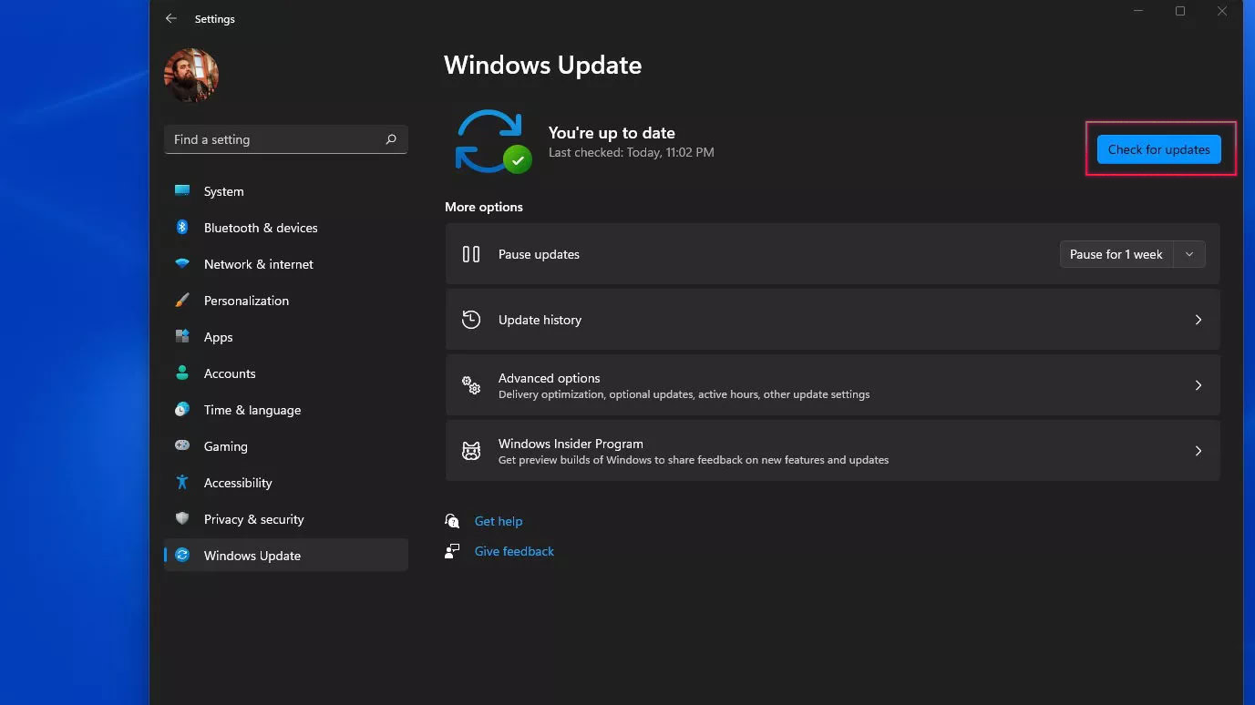The image size is (1255, 705).
Task: Expand Advanced options with its chevron
Action: point(1198,385)
